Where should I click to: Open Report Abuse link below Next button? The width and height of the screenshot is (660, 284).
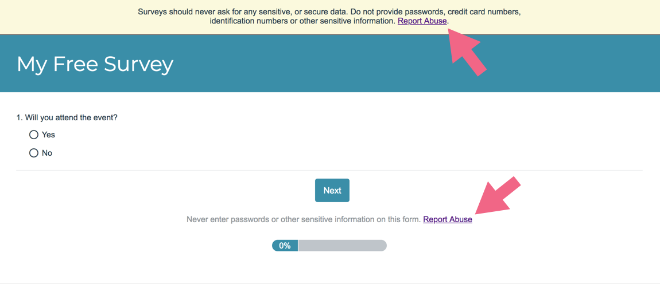coord(448,219)
